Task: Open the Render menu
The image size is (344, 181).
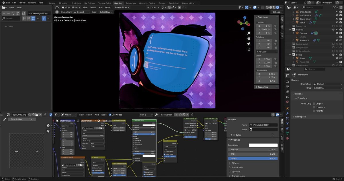Action: (x=22, y=3)
